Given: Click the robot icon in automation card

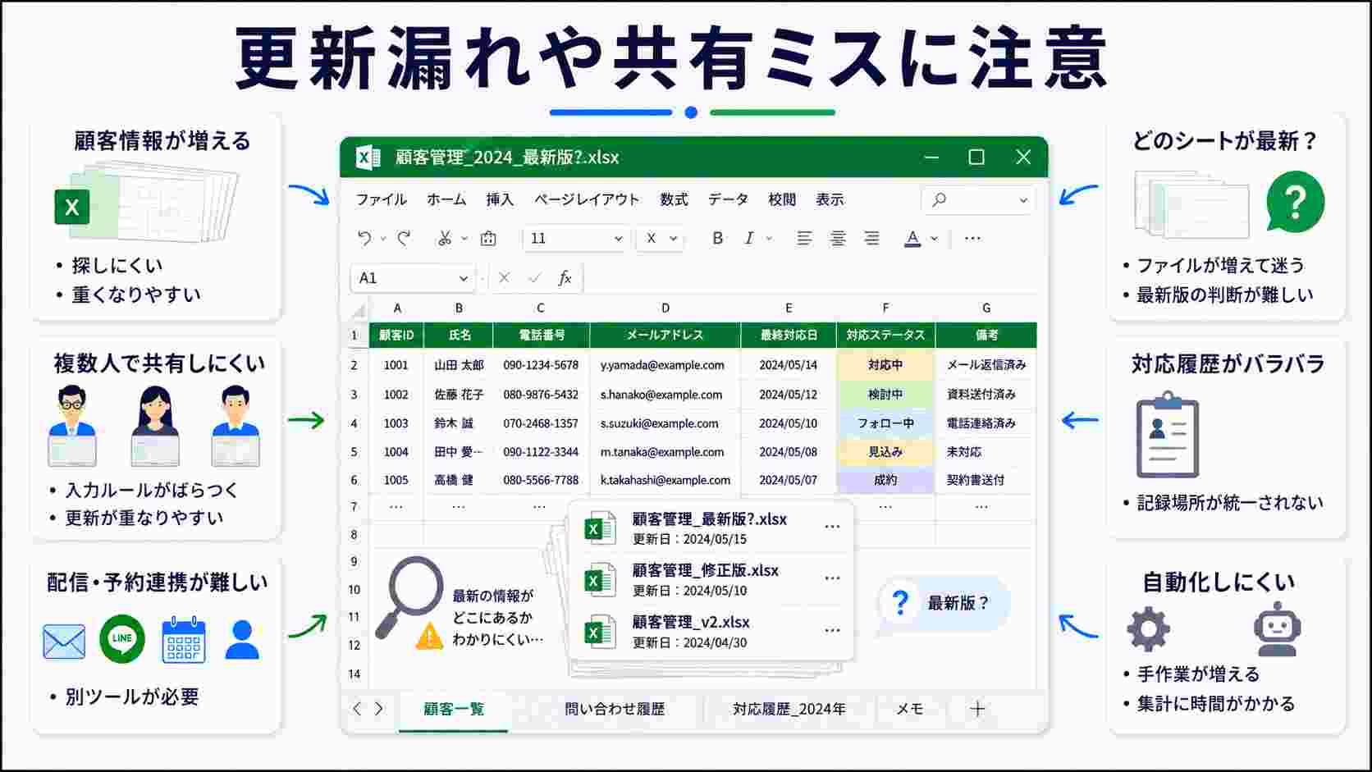Looking at the screenshot, I should click(x=1277, y=629).
